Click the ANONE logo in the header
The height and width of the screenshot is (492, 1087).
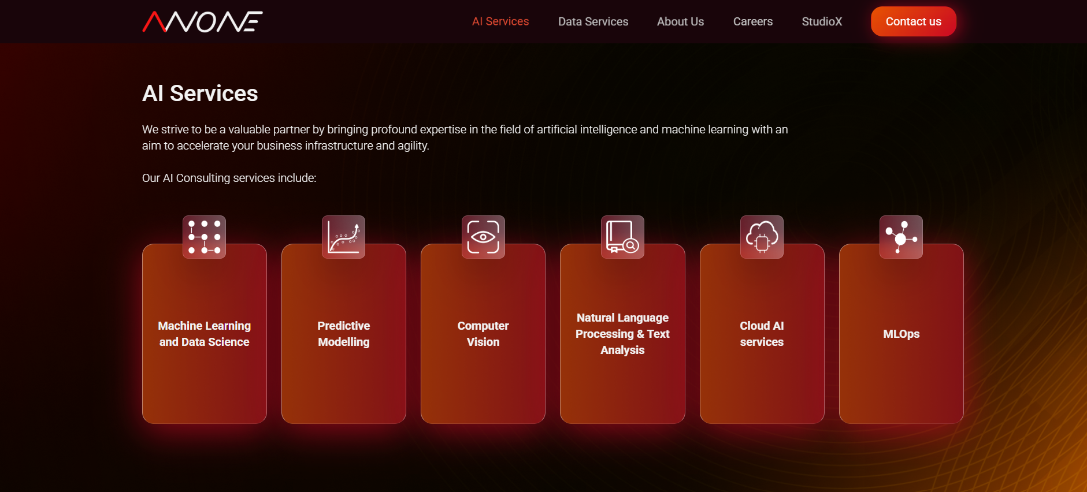click(x=202, y=22)
